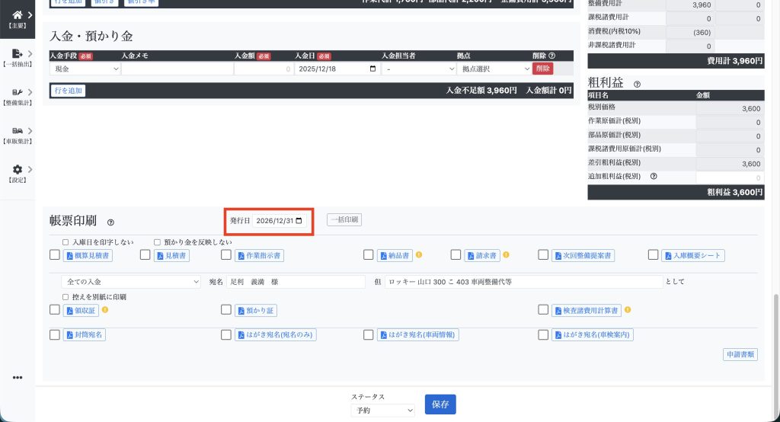Click the blue 保存 button
This screenshot has width=780, height=422.
coord(440,404)
